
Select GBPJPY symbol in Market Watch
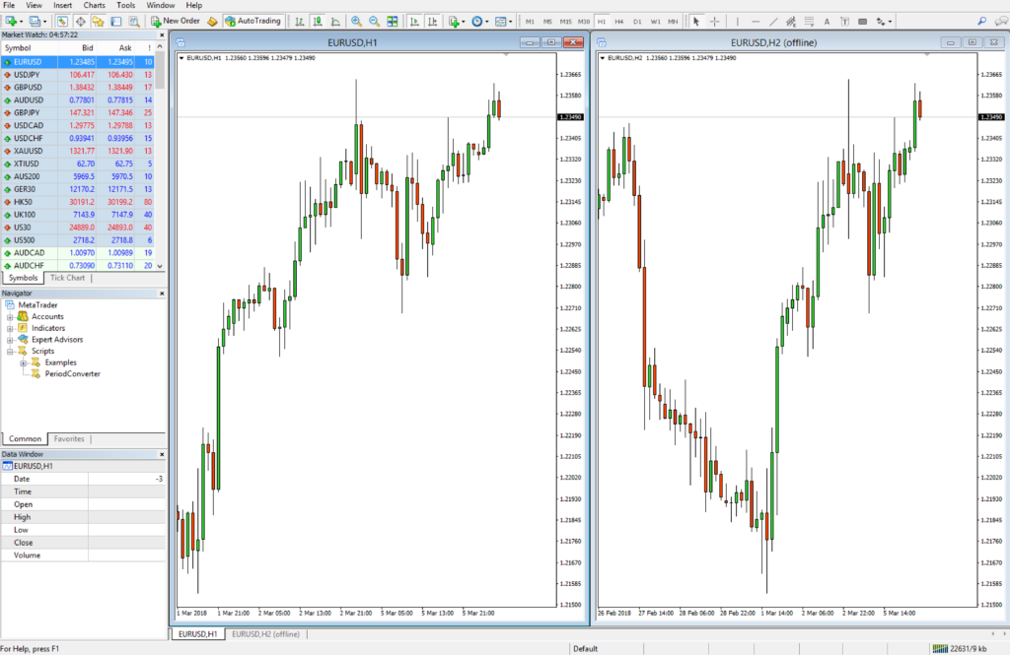coord(27,112)
